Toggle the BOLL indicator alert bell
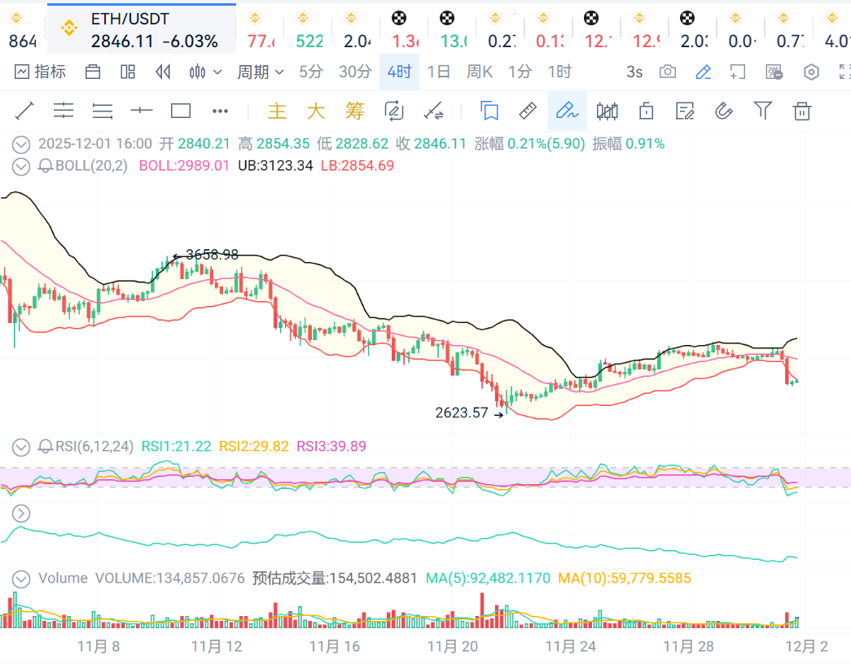This screenshot has height=664, width=851. point(46,166)
